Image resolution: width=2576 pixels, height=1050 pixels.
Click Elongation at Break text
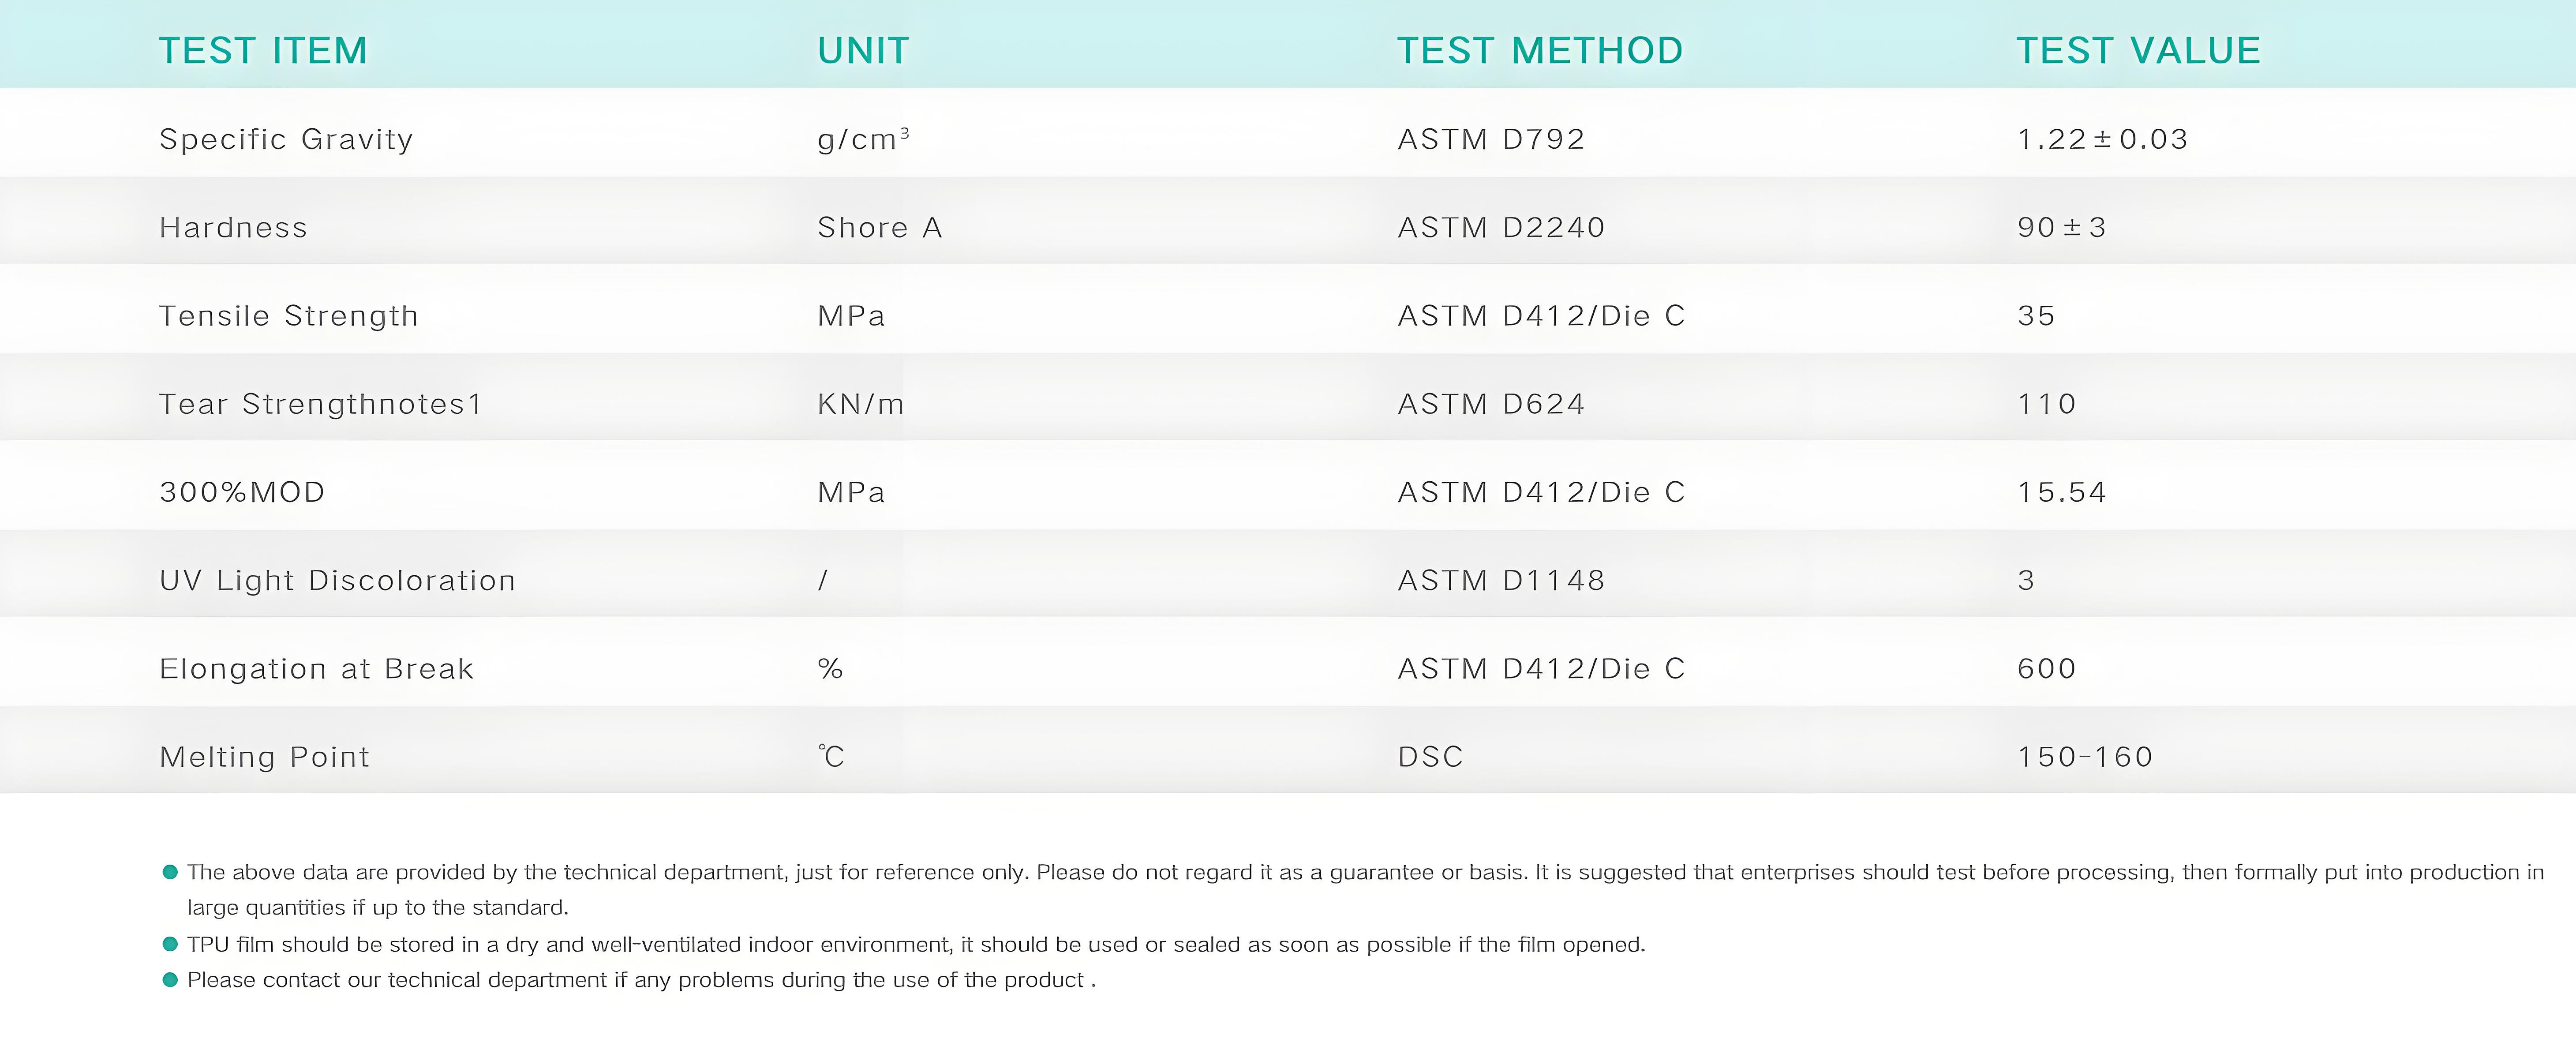pos(316,669)
